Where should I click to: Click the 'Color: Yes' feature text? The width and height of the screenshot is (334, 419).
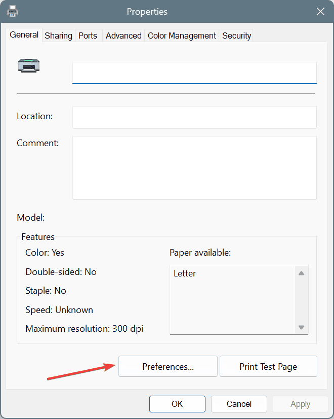[x=45, y=253]
